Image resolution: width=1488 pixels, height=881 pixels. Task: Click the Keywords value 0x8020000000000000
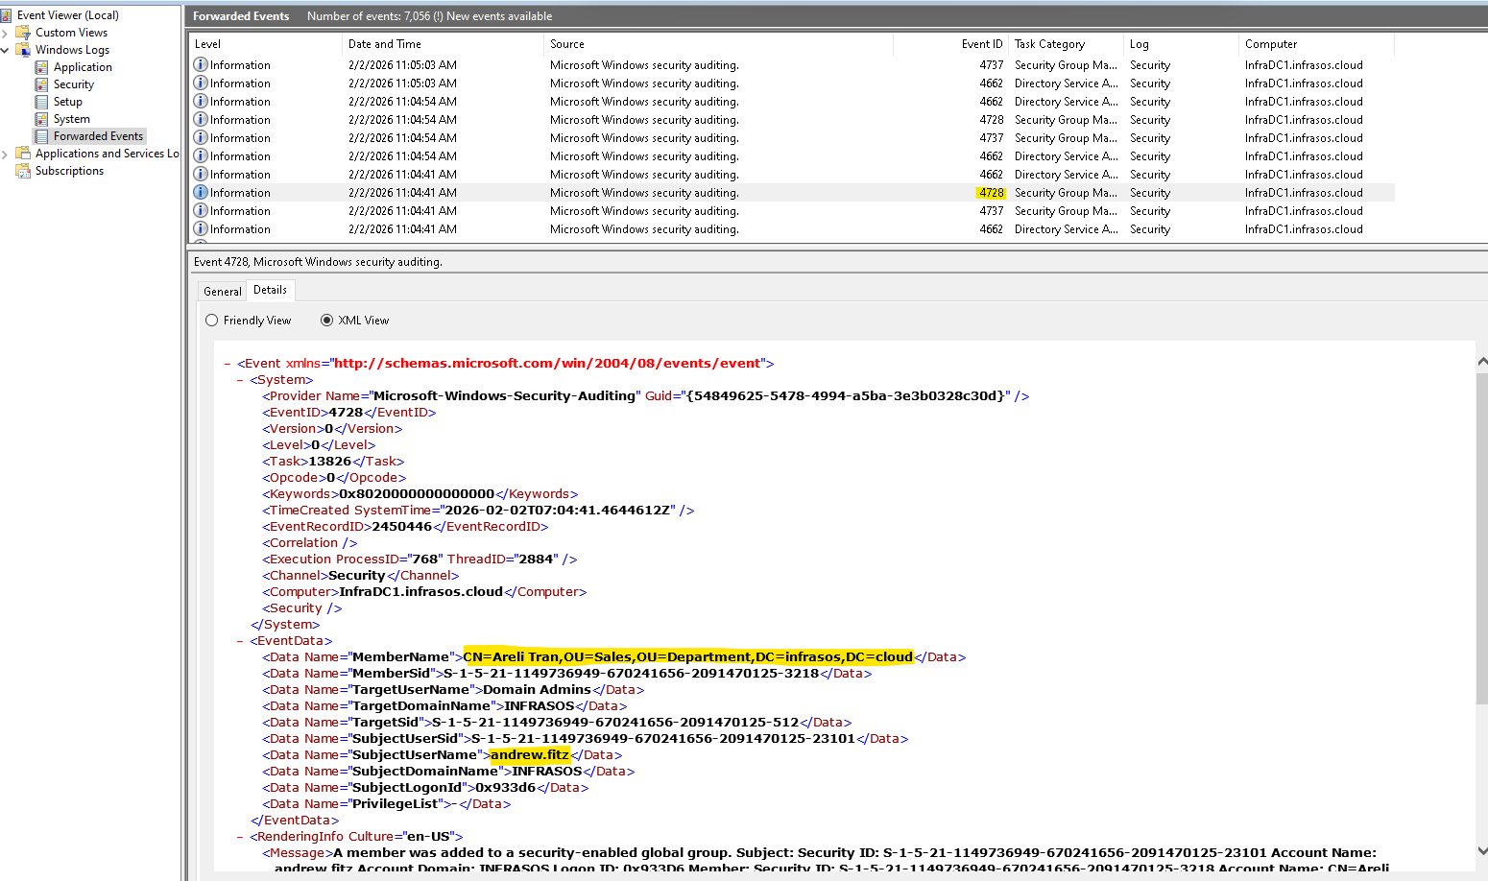point(417,494)
